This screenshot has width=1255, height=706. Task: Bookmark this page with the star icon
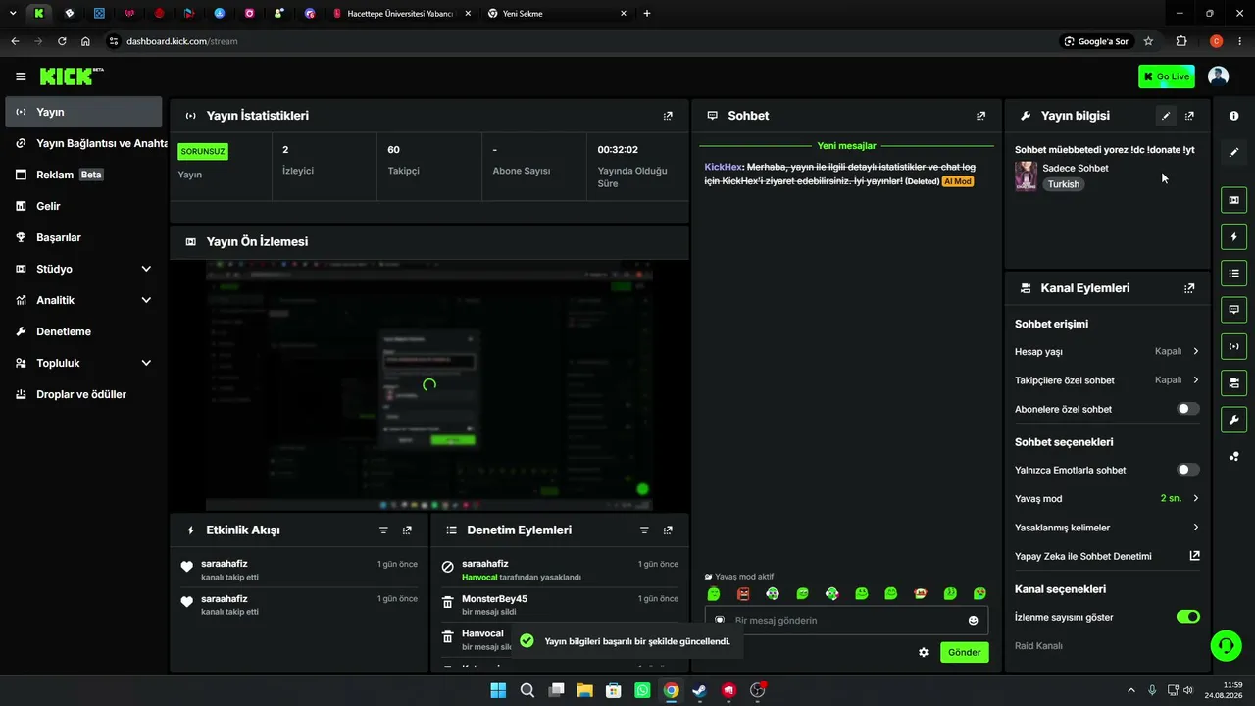(x=1148, y=41)
